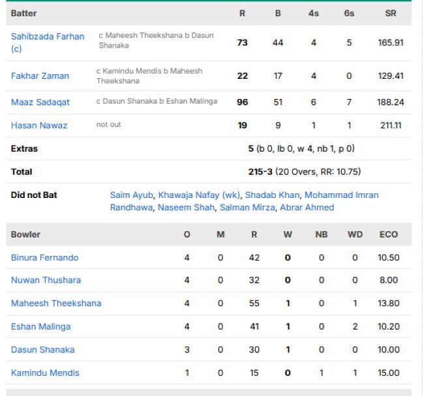Image resolution: width=424 pixels, height=396 pixels.
Task: Select the Maaz Sadaqat batter link
Action: 40,102
